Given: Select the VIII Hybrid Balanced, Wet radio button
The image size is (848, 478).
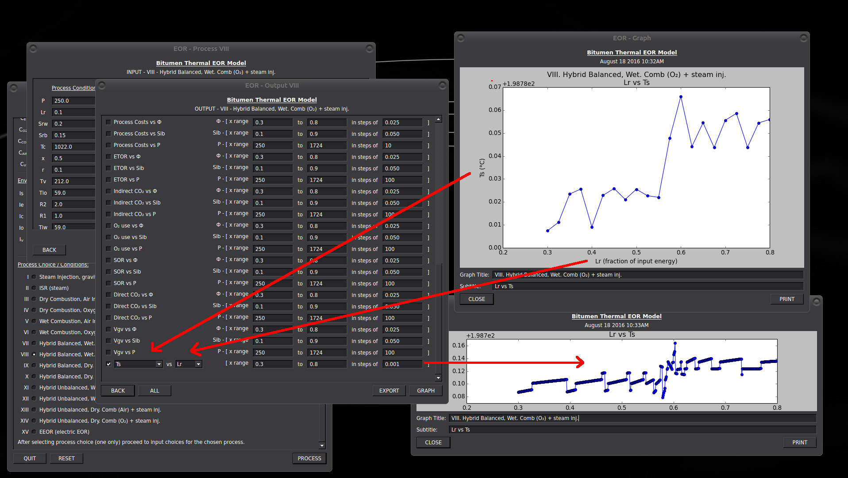Looking at the screenshot, I should point(34,355).
